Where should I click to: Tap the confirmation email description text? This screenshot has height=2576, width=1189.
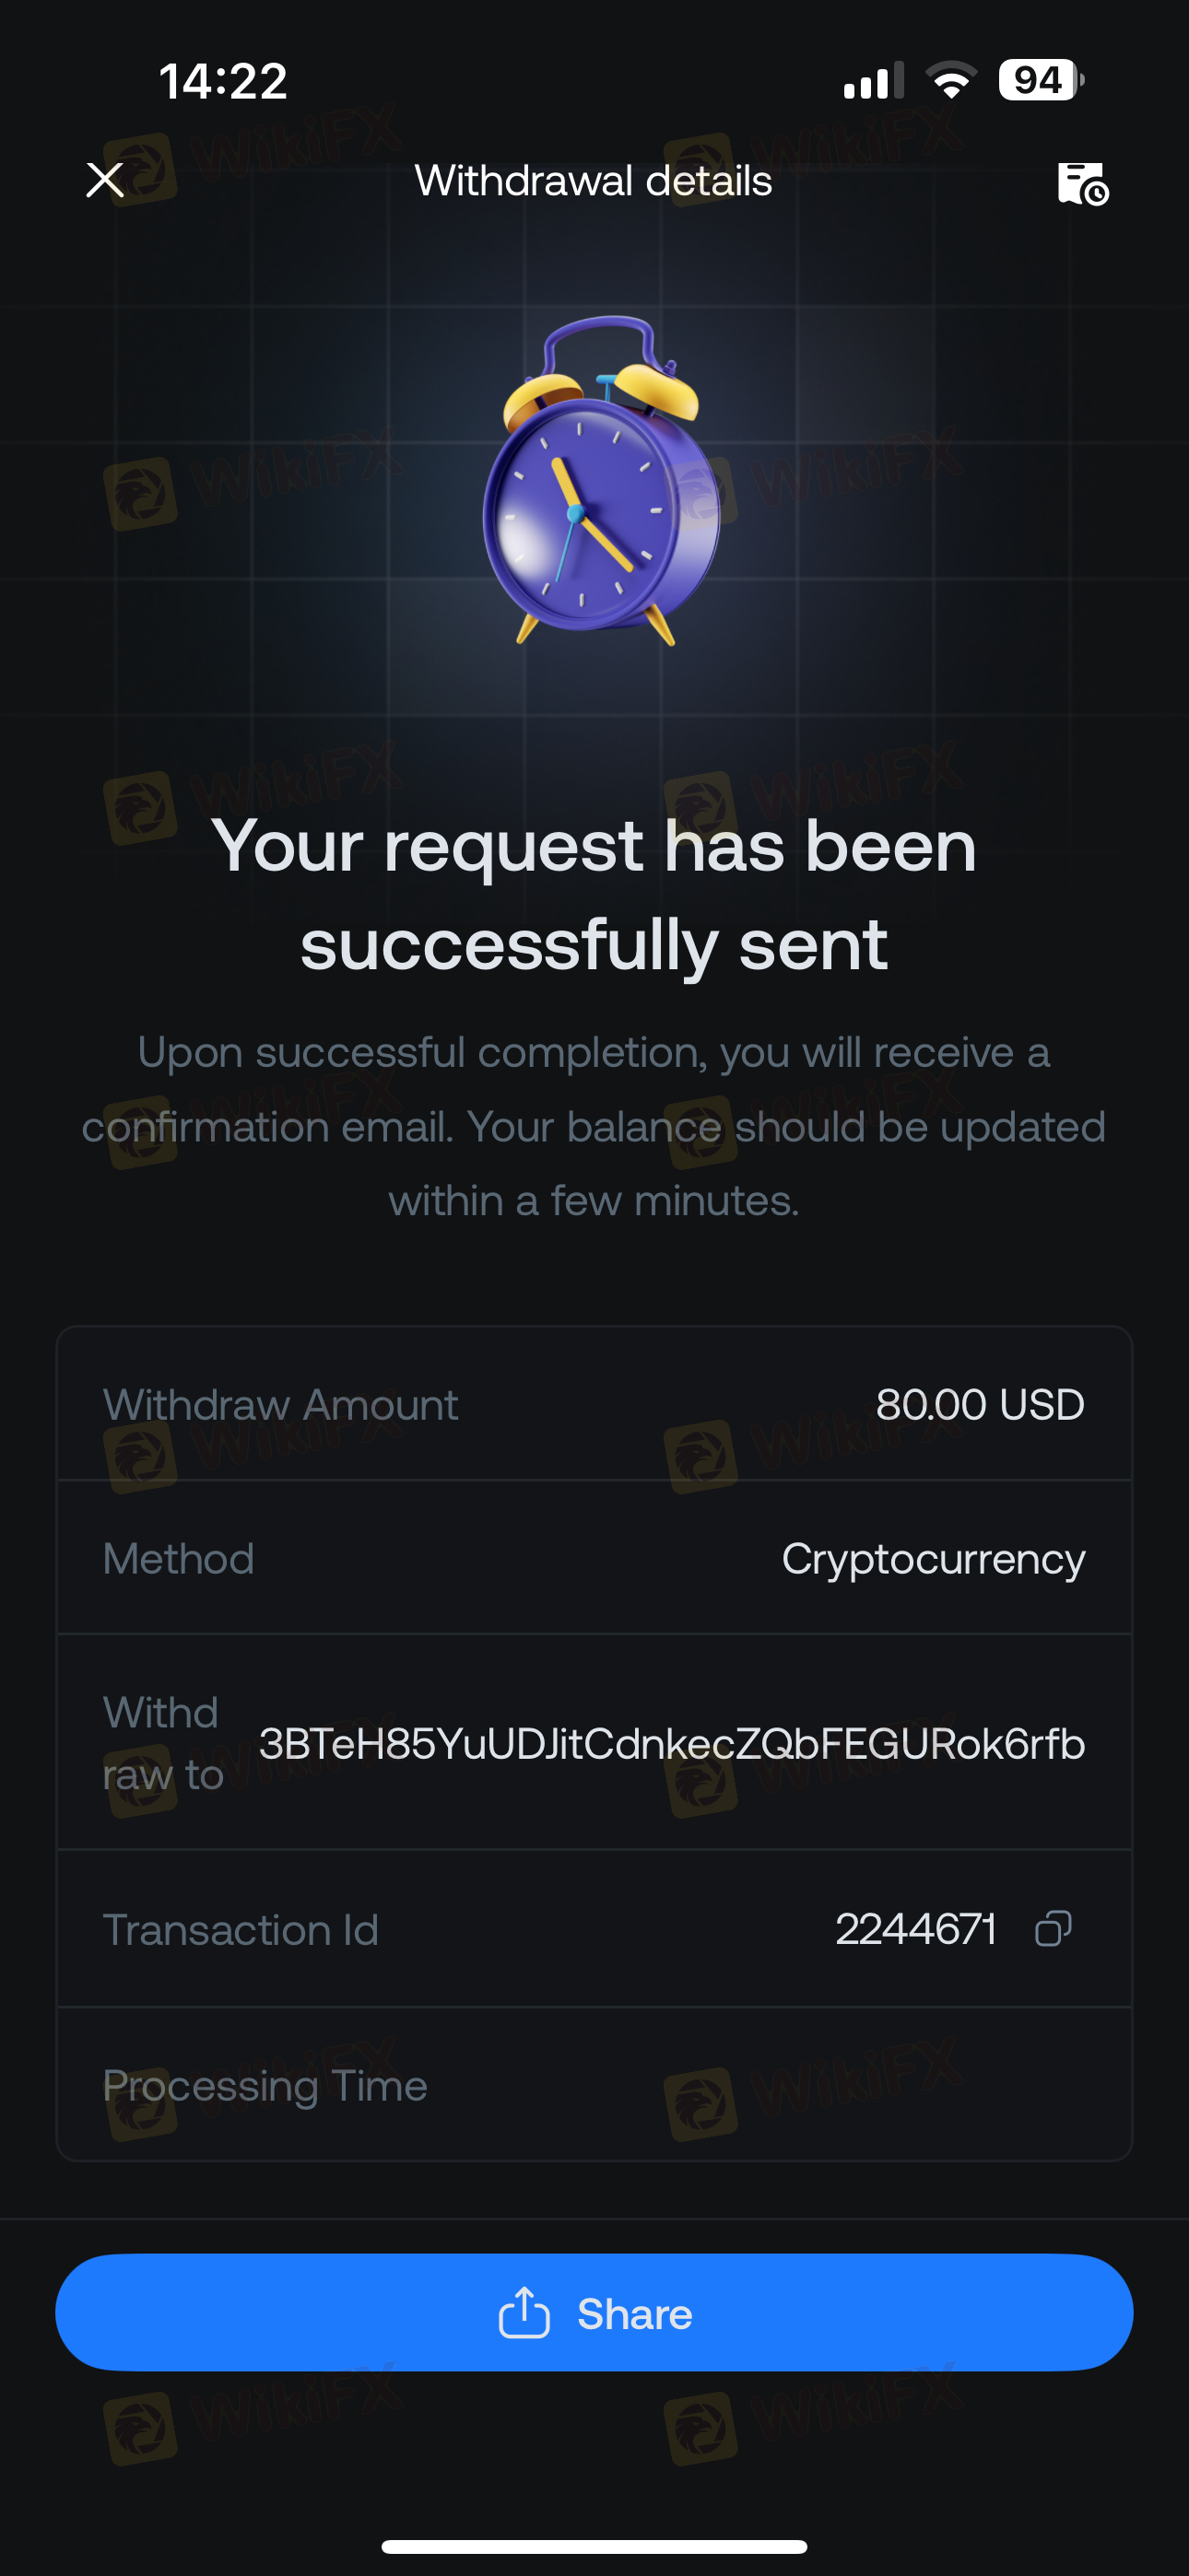pos(594,1126)
